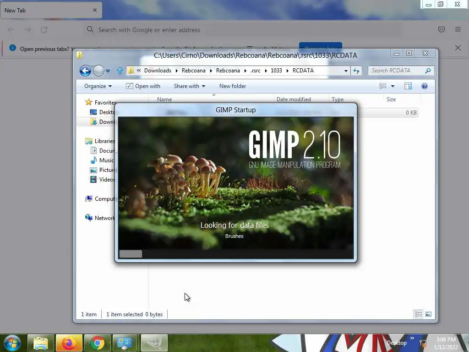Select RCDATA in the breadcrumb path

(303, 71)
